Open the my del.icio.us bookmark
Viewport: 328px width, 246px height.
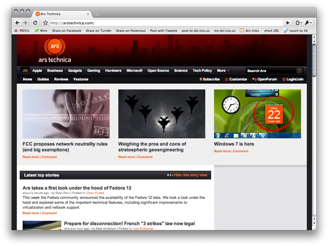[x=224, y=31]
